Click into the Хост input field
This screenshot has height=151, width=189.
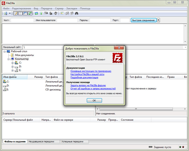pyautogui.click(x=22, y=20)
